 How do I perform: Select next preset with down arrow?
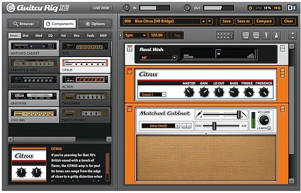coord(210,21)
